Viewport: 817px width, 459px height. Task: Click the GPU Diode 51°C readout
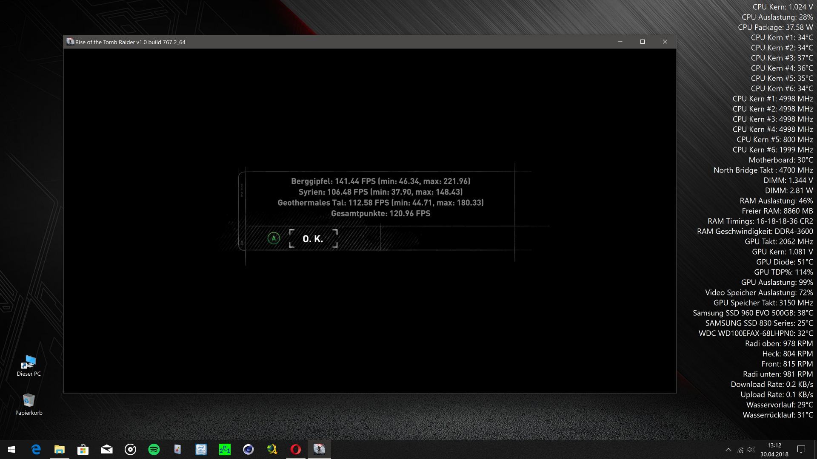[x=784, y=262]
